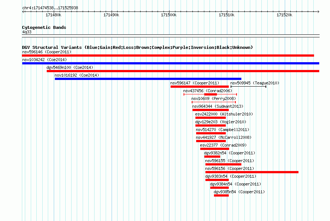Select the 4q33 band label

click(27, 32)
